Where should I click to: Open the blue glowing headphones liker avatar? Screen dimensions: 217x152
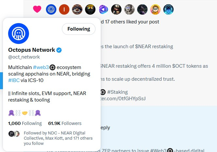point(168,9)
